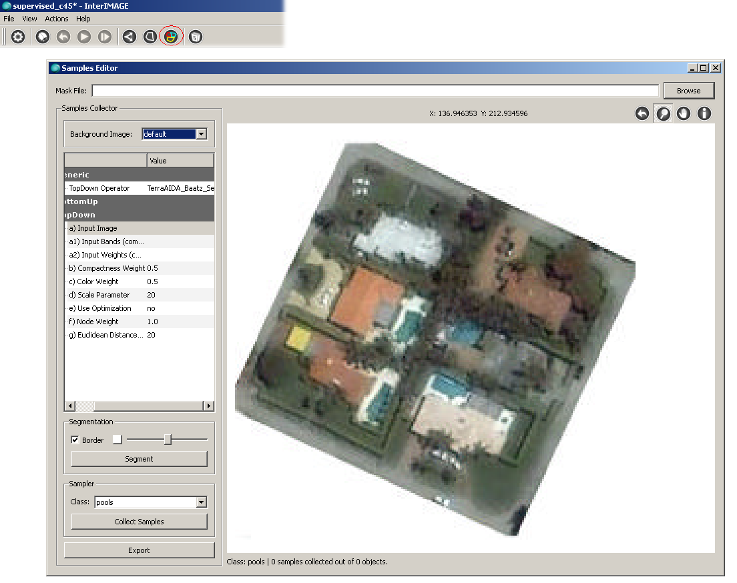Image resolution: width=737 pixels, height=583 pixels.
Task: Click the Segment button
Action: 139,459
